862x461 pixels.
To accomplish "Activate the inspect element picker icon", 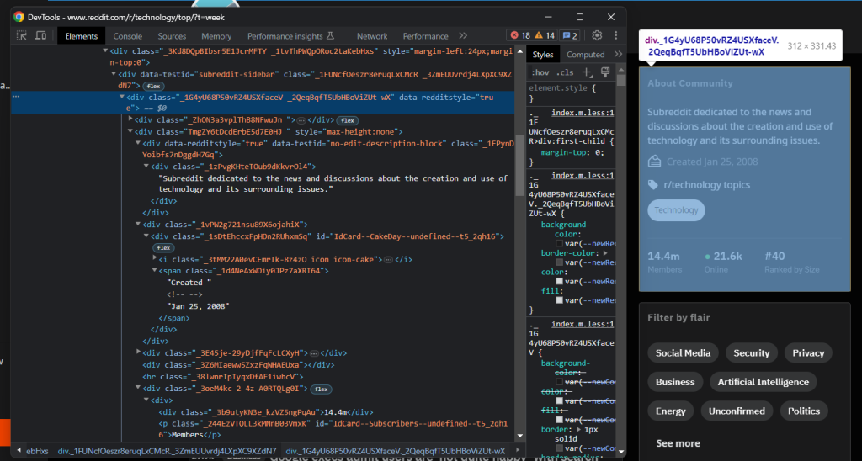I will (21, 36).
